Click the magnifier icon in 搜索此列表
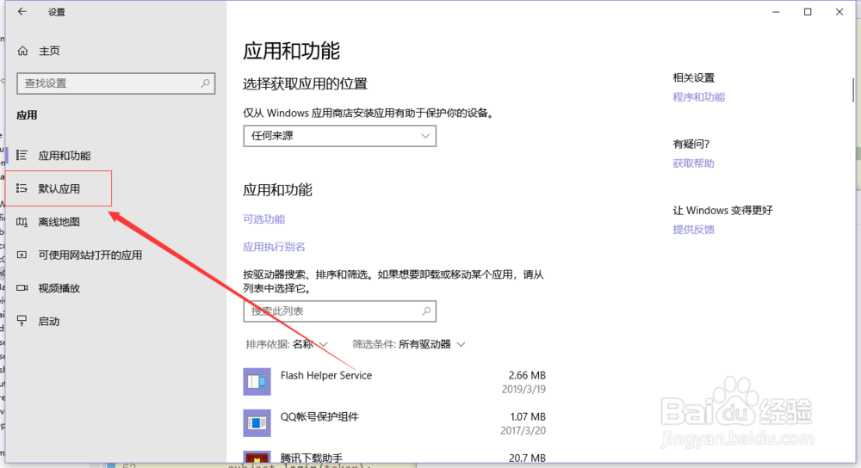Screen dimensions: 861x468 426,311
